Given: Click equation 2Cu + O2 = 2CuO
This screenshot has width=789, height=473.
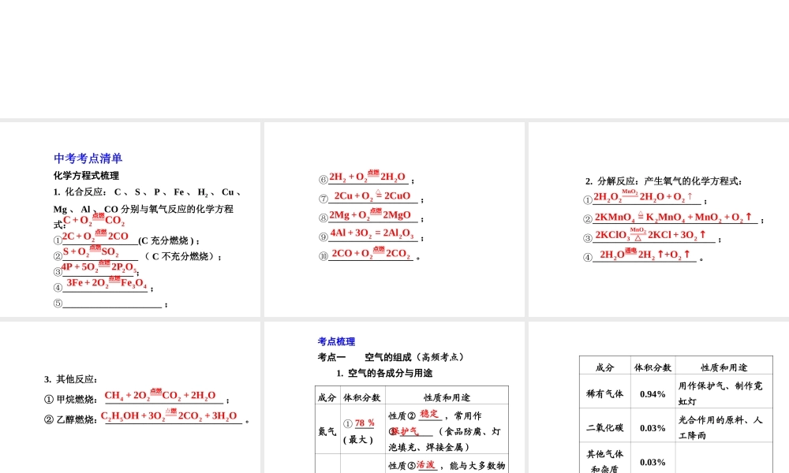Looking at the screenshot, I should [372, 196].
